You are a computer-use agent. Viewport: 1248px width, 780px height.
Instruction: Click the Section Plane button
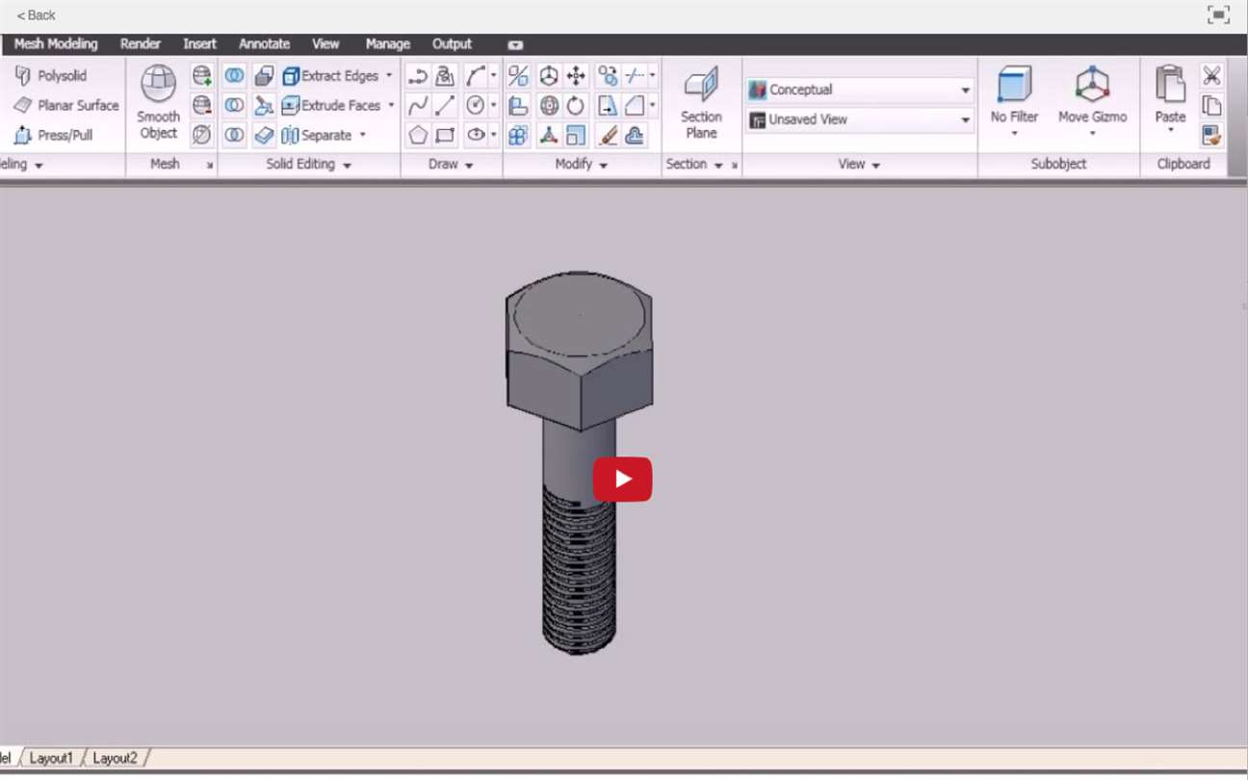[701, 103]
